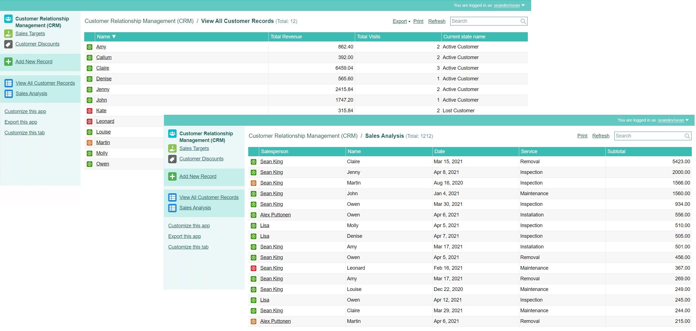The height and width of the screenshot is (331, 696).
Task: Open the seandev\sean user menu in the back window
Action: 509,5
